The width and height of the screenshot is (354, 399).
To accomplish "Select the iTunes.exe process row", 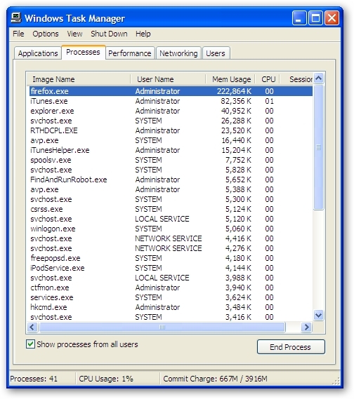I will coord(171,101).
